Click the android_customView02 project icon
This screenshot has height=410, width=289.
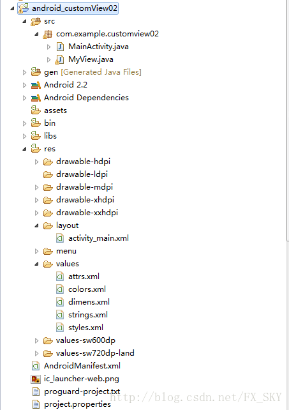[24, 8]
